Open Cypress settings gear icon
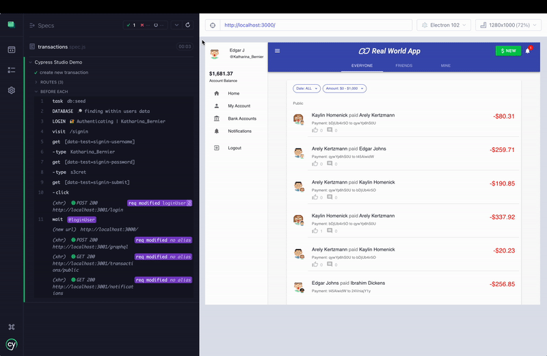Screen dimensions: 547x356 [x=12, y=90]
